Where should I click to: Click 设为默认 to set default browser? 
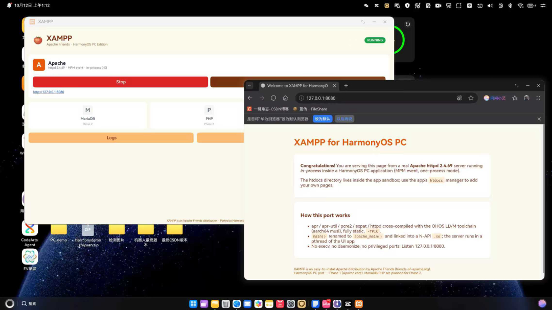coord(322,119)
